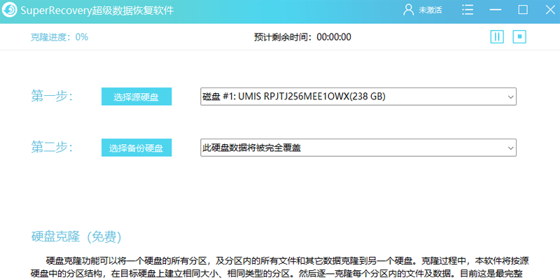The width and height of the screenshot is (560, 280).
Task: Select the 此硬盘数据将被完全覆盖 field
Action: (358, 148)
